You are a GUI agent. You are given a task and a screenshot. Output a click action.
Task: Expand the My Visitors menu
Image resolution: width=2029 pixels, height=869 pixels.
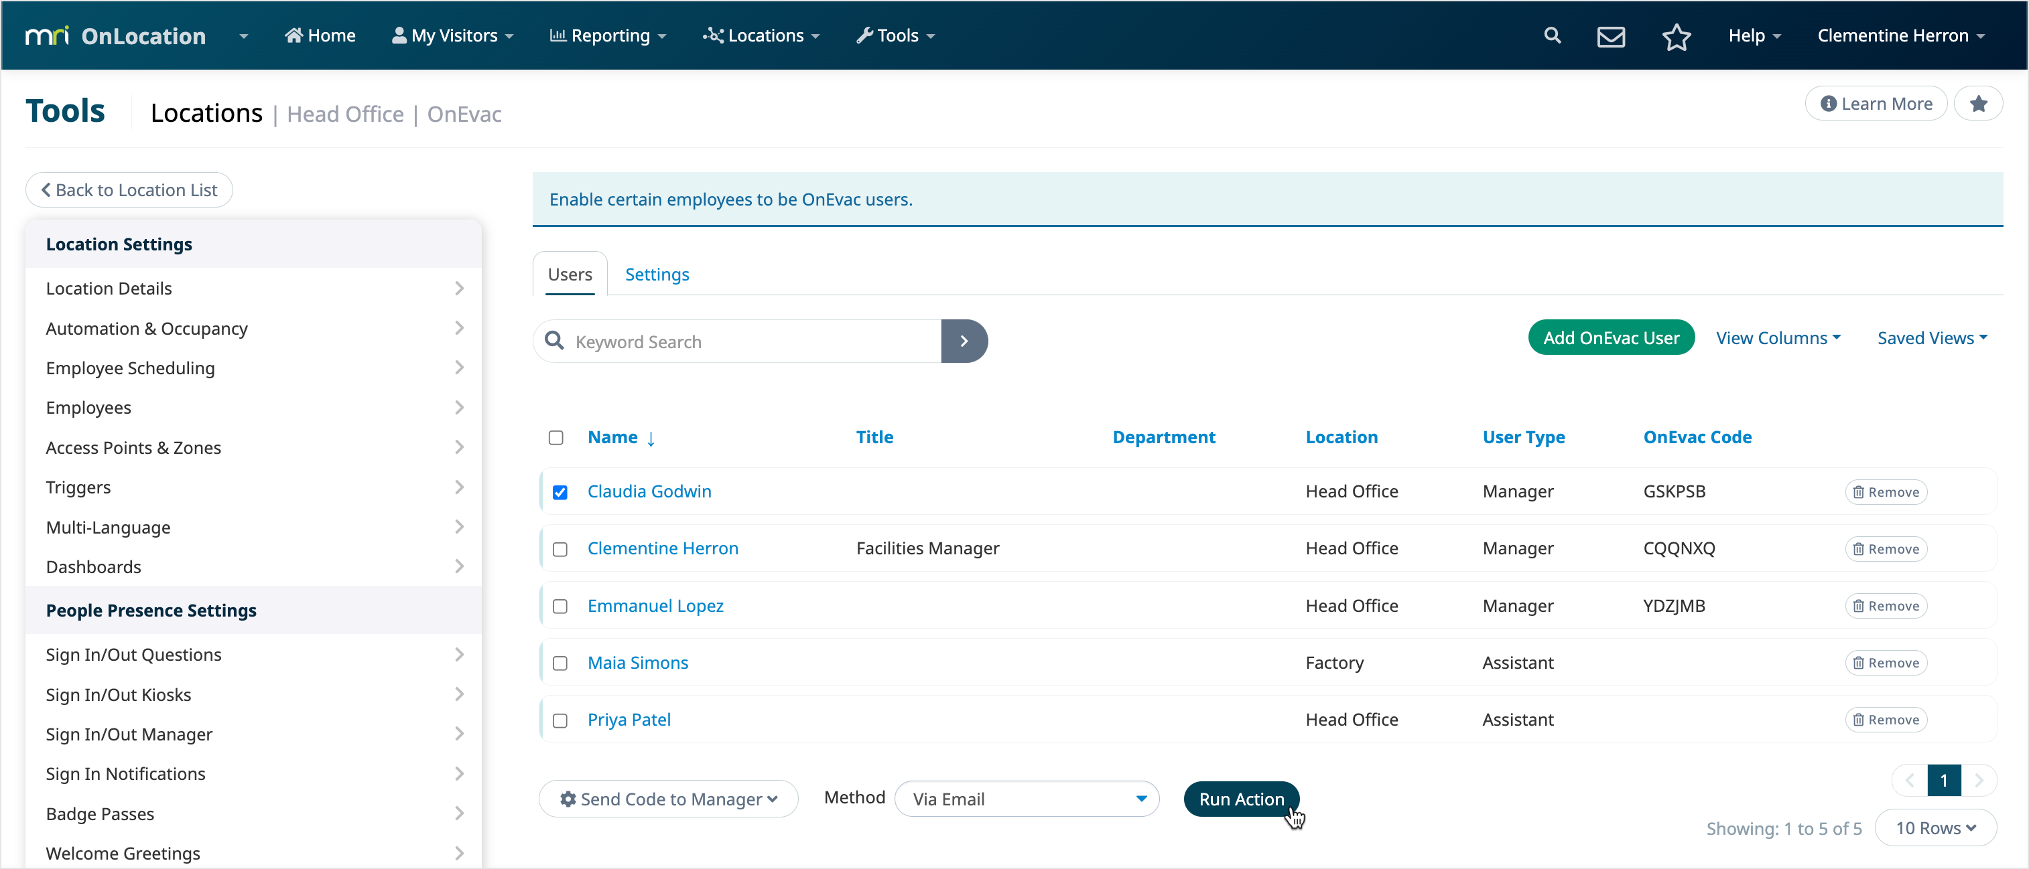[x=453, y=35]
